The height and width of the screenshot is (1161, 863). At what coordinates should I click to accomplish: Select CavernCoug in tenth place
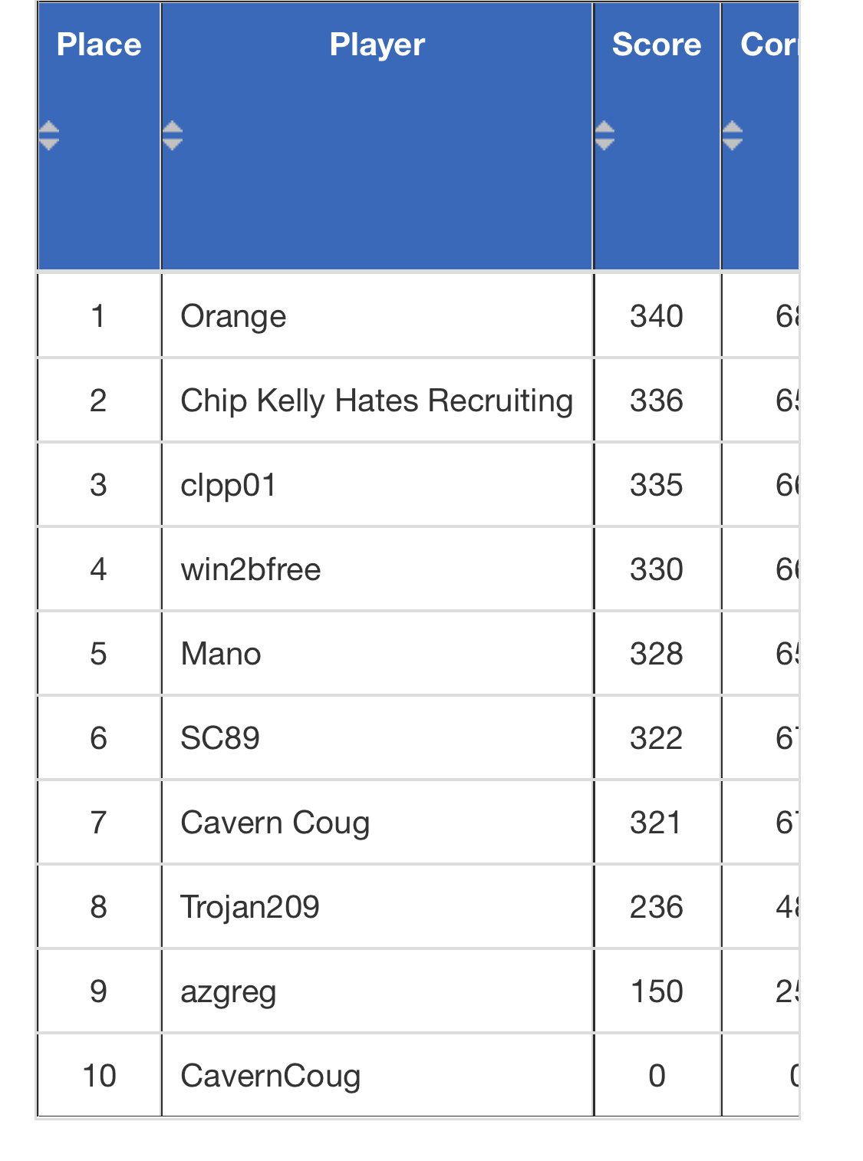tap(271, 1076)
